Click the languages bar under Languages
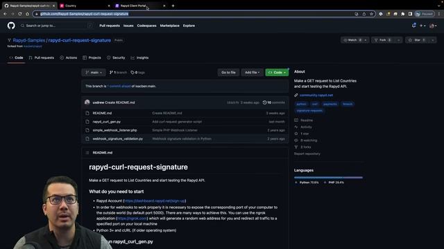The width and height of the screenshot is (444, 249). pos(328,177)
